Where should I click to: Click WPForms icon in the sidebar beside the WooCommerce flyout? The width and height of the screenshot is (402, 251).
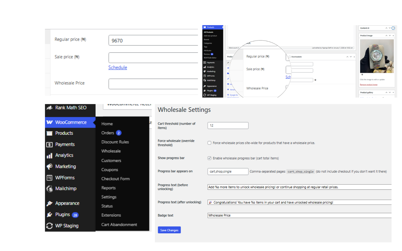pos(49,178)
